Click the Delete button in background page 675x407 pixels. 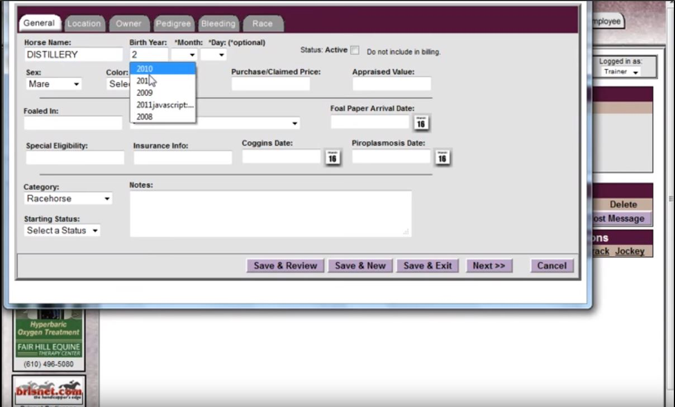click(623, 204)
